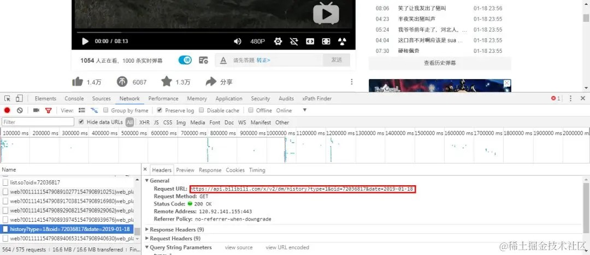This screenshot has height=255, width=590.
Task: Click the radiation-shaped player icon
Action: [x=341, y=41]
